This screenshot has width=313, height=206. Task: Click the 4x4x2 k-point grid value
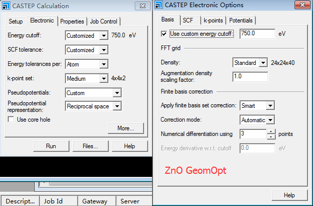click(118, 78)
